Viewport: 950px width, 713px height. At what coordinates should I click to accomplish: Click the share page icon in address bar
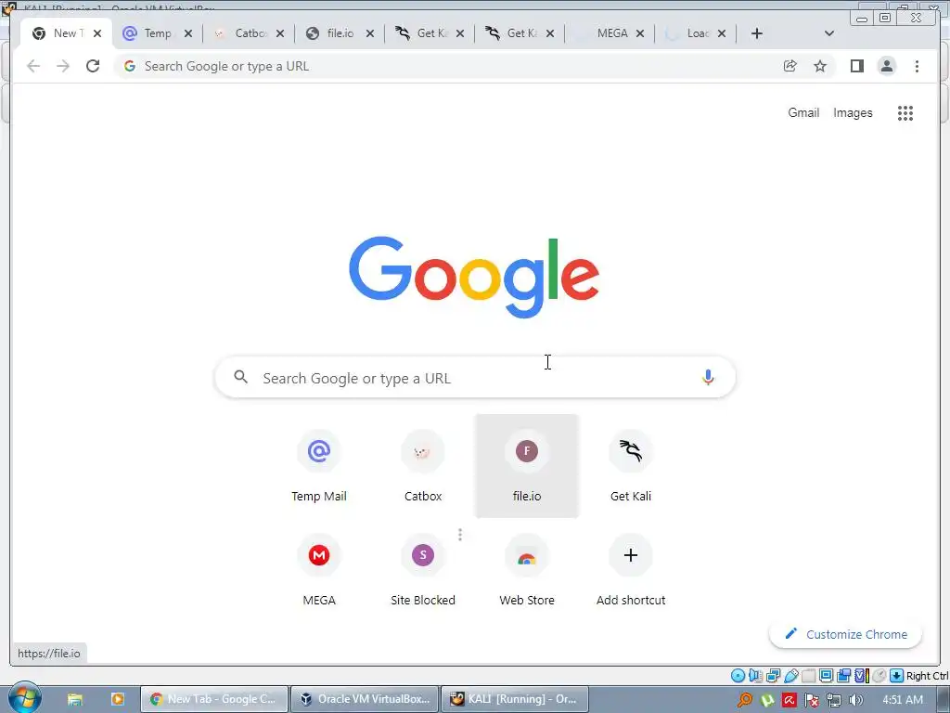coord(790,66)
